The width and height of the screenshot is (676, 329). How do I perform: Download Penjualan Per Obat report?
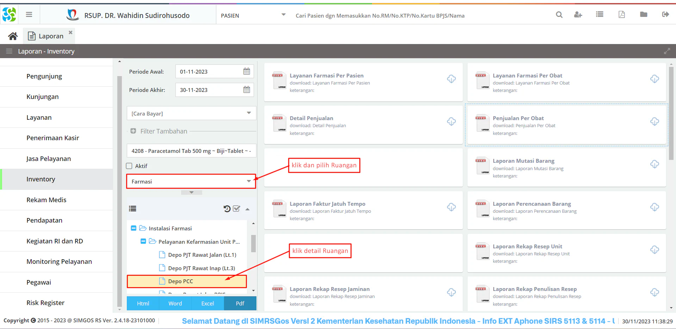coord(655,122)
